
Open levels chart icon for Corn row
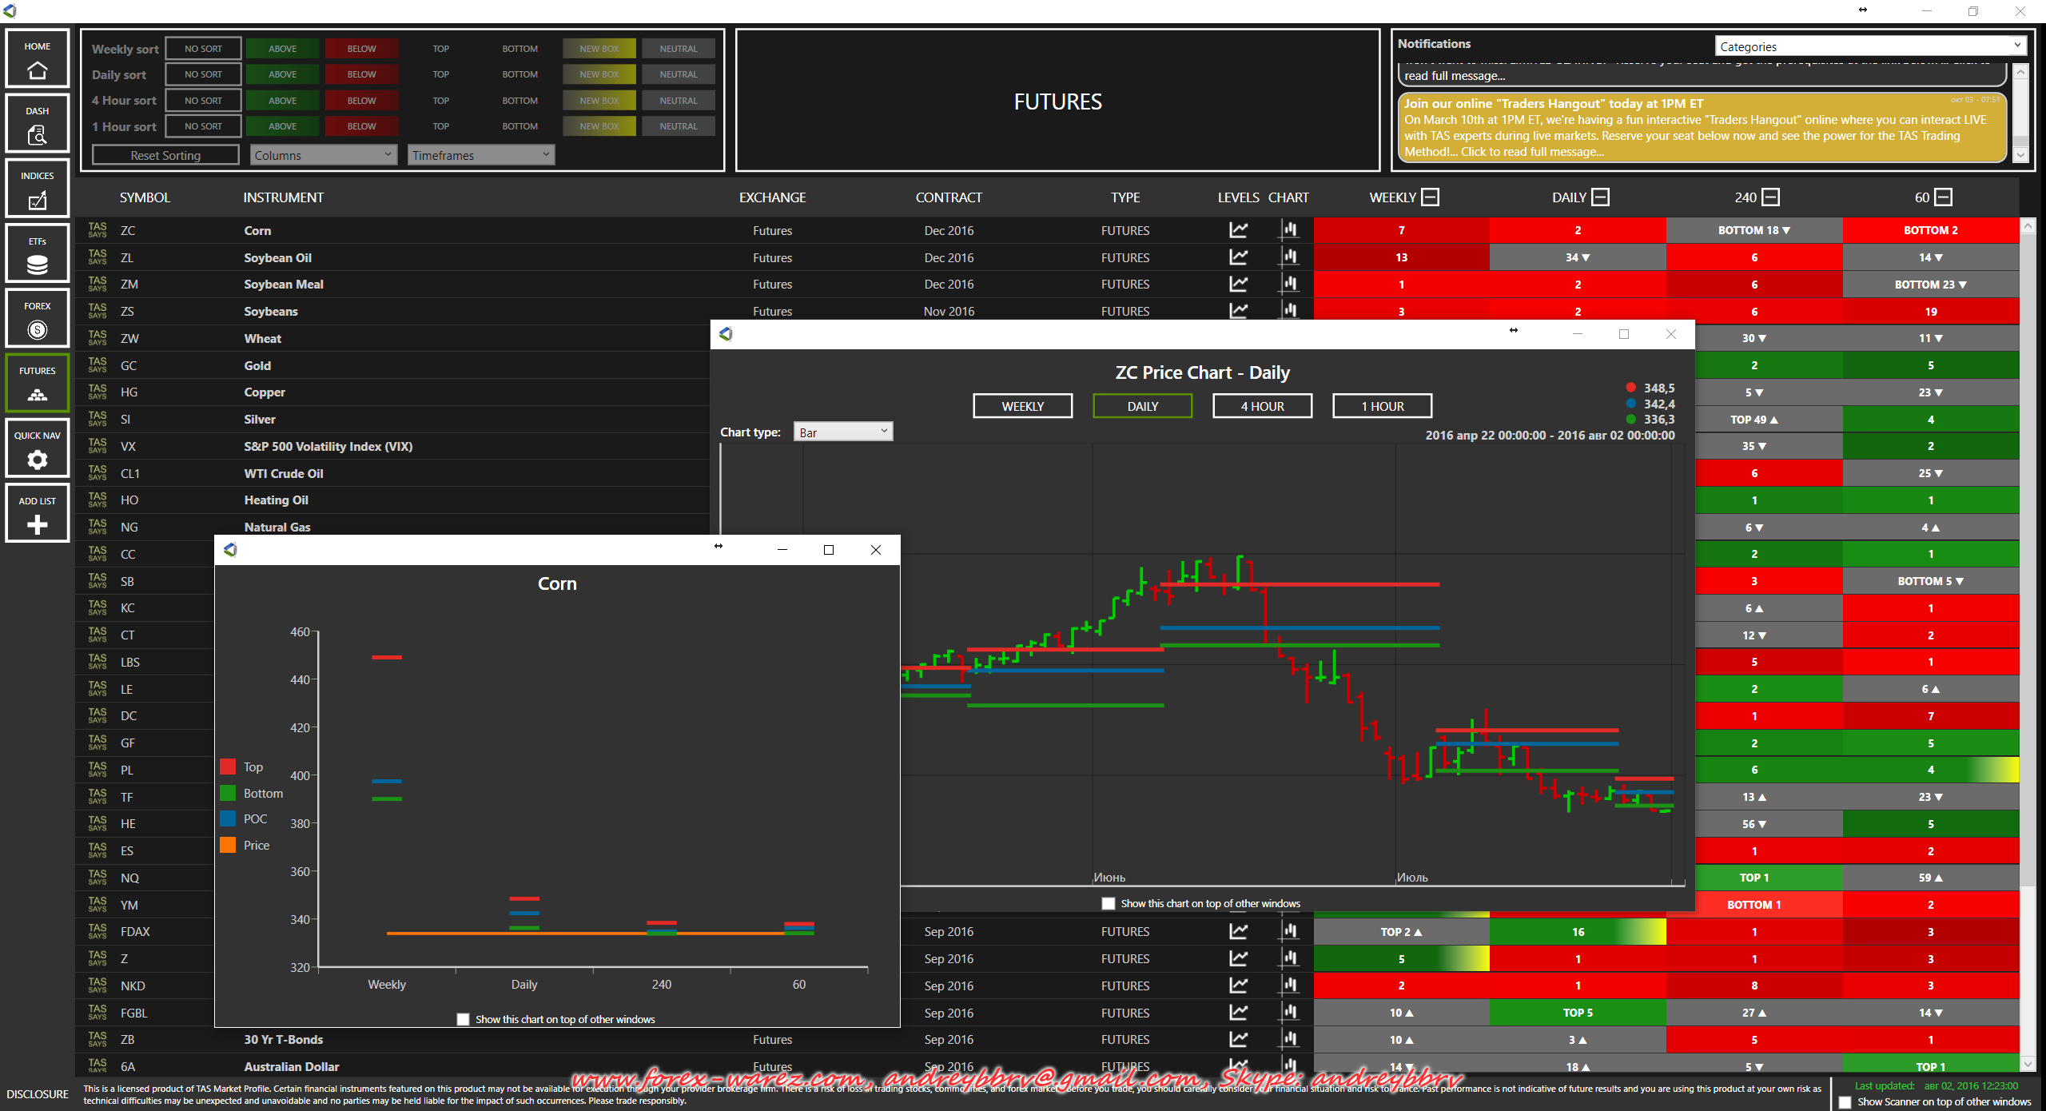click(1238, 230)
